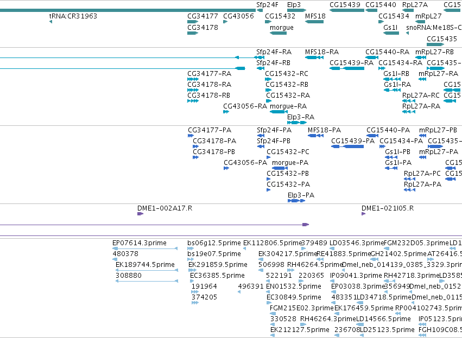Select the CG43056-RA transcript label
The image size is (462, 338).
click(x=245, y=106)
